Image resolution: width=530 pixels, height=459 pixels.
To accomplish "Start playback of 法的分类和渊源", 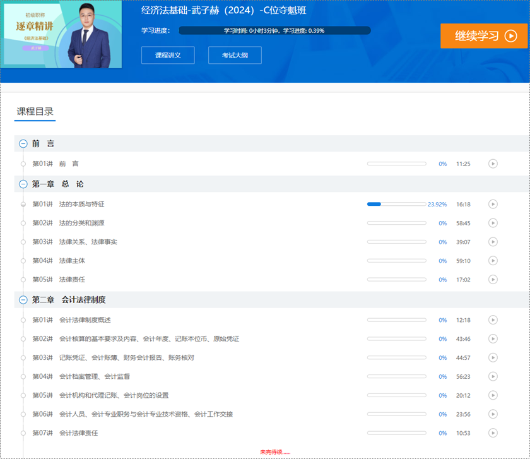I will tap(493, 223).
